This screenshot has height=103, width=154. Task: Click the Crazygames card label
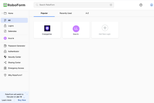[x=47, y=34]
